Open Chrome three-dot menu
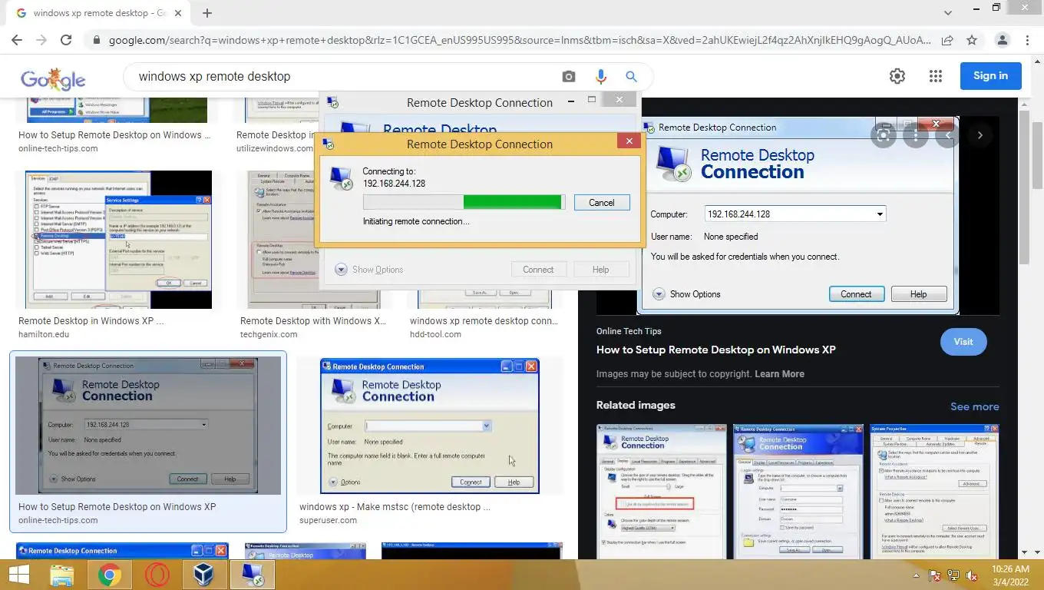 tap(1028, 40)
